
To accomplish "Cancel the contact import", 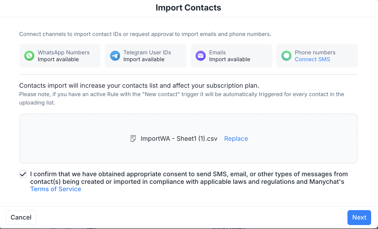I will point(21,217).
